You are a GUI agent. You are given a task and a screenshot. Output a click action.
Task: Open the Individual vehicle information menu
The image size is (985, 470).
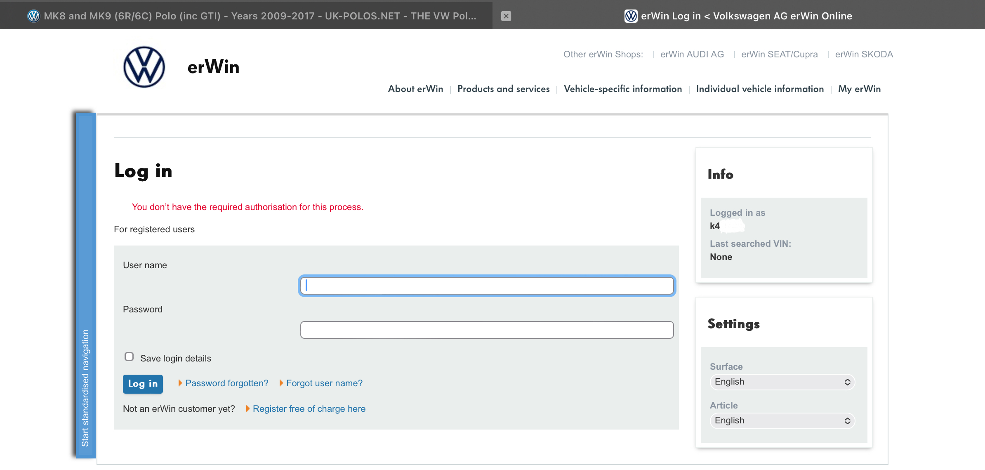tap(760, 89)
